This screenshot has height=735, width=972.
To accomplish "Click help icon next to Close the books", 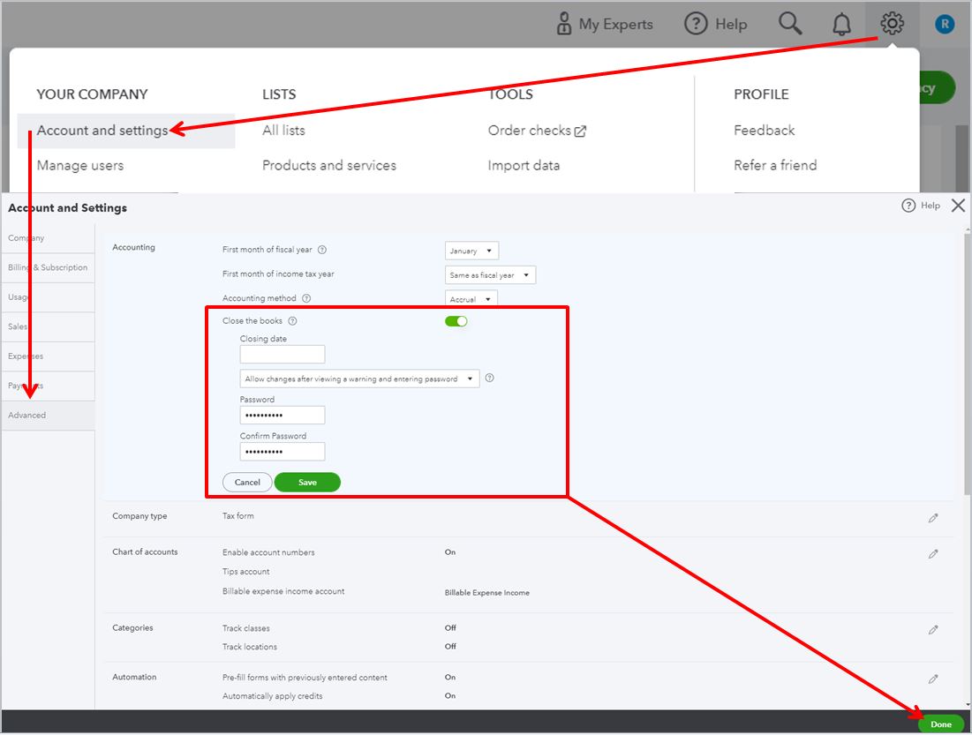I will tap(292, 321).
